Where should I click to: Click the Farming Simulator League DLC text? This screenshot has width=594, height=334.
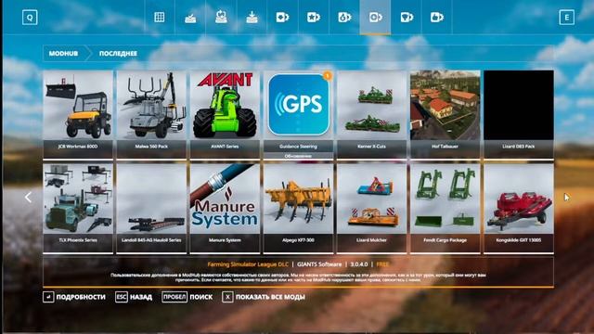pyautogui.click(x=248, y=264)
